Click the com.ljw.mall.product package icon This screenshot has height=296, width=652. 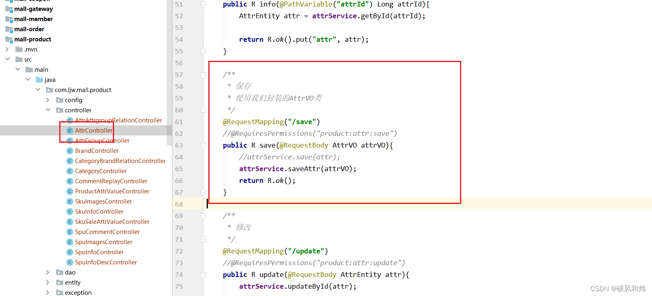click(50, 90)
